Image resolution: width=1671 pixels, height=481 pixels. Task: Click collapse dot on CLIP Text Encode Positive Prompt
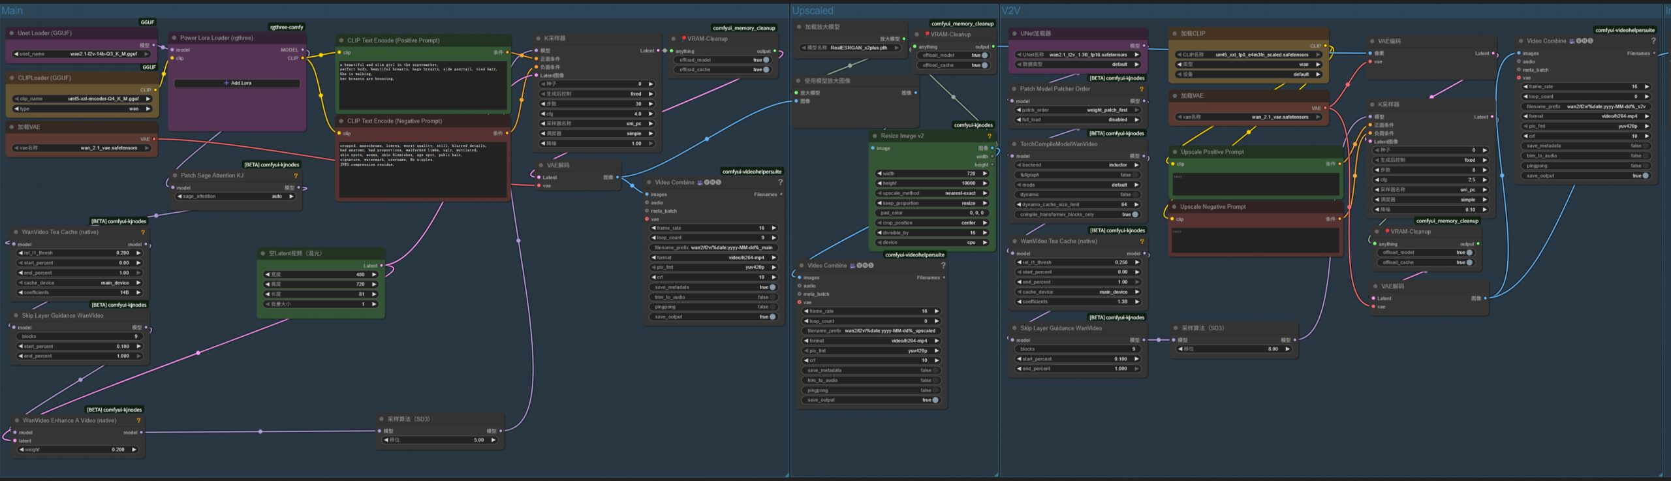click(341, 41)
